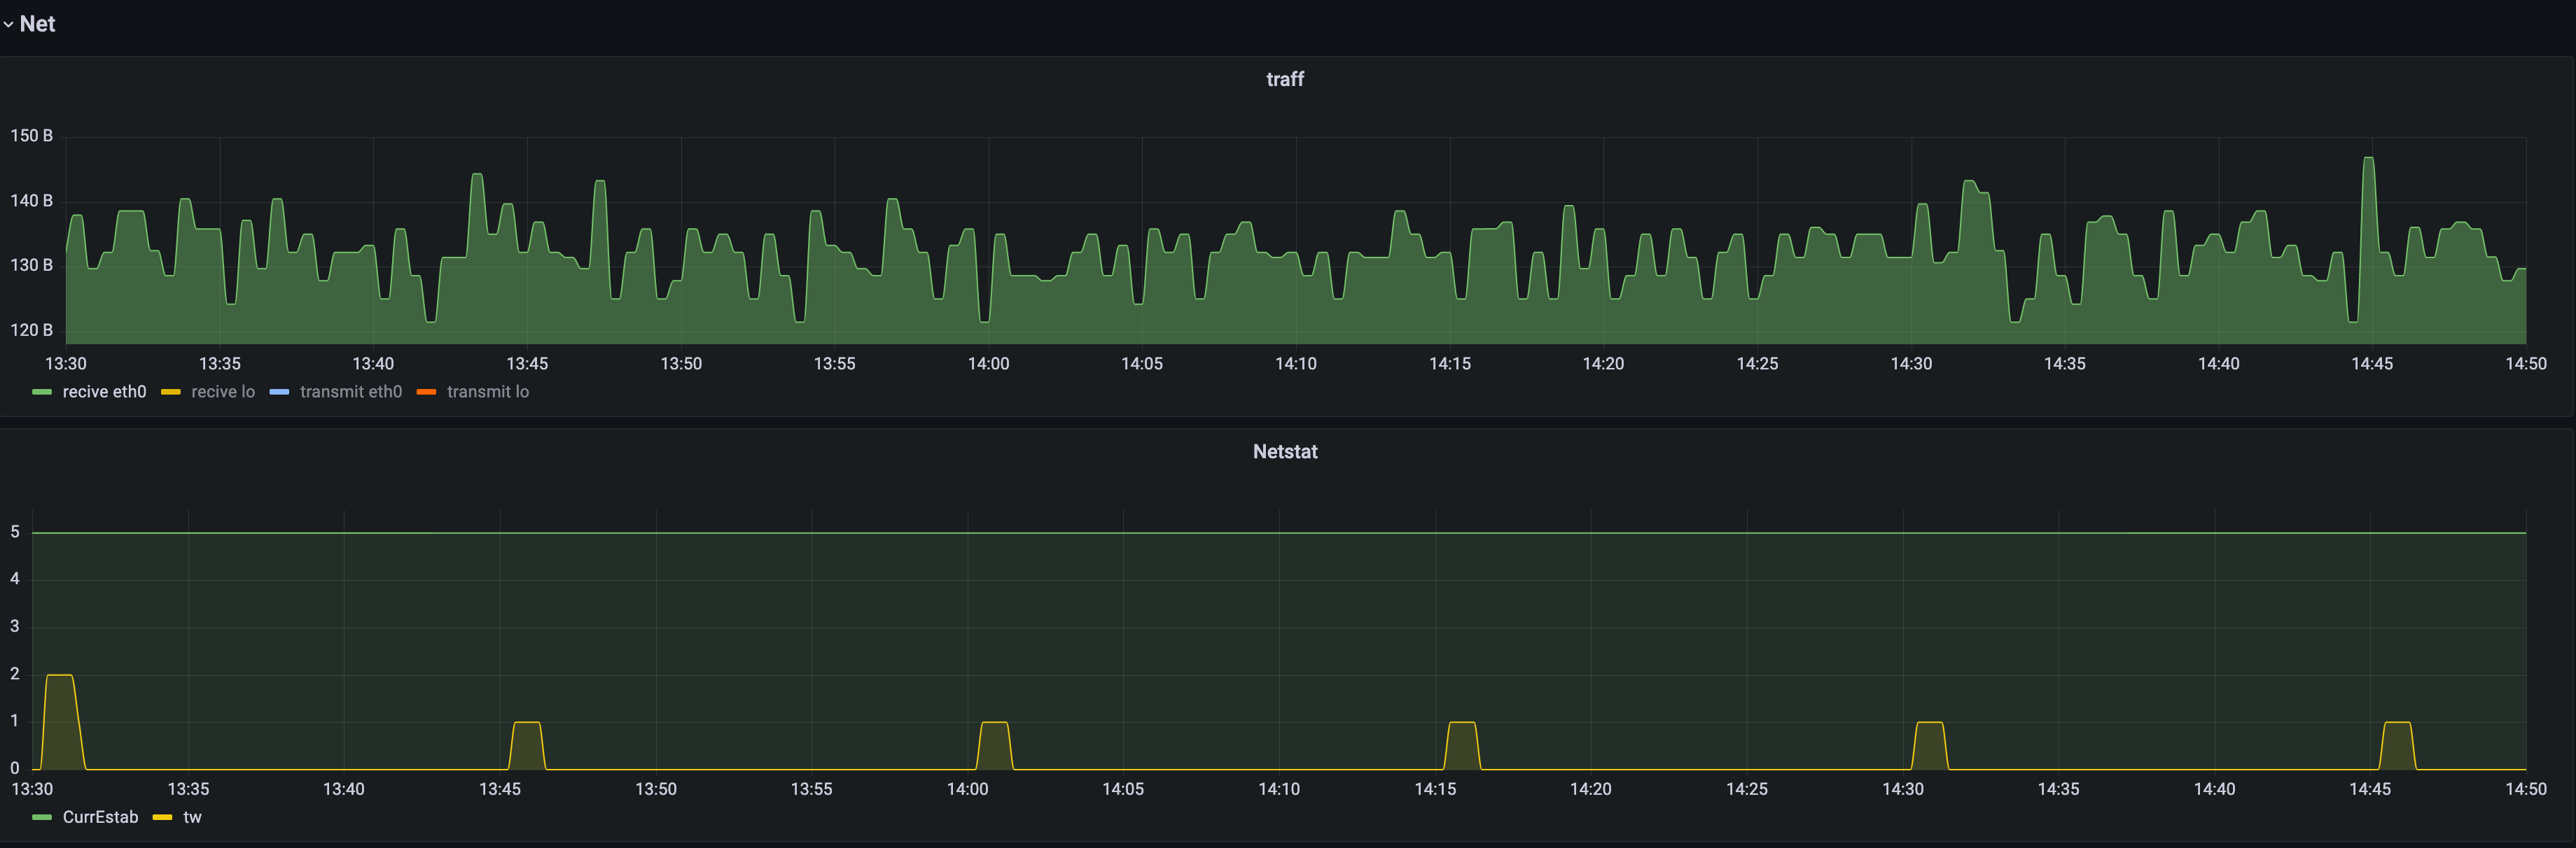Screen dimensions: 2576x848
Task: Collapse the Net row chevron
Action: point(8,24)
